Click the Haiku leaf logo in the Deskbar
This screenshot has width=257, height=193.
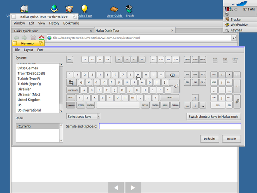point(240,3)
